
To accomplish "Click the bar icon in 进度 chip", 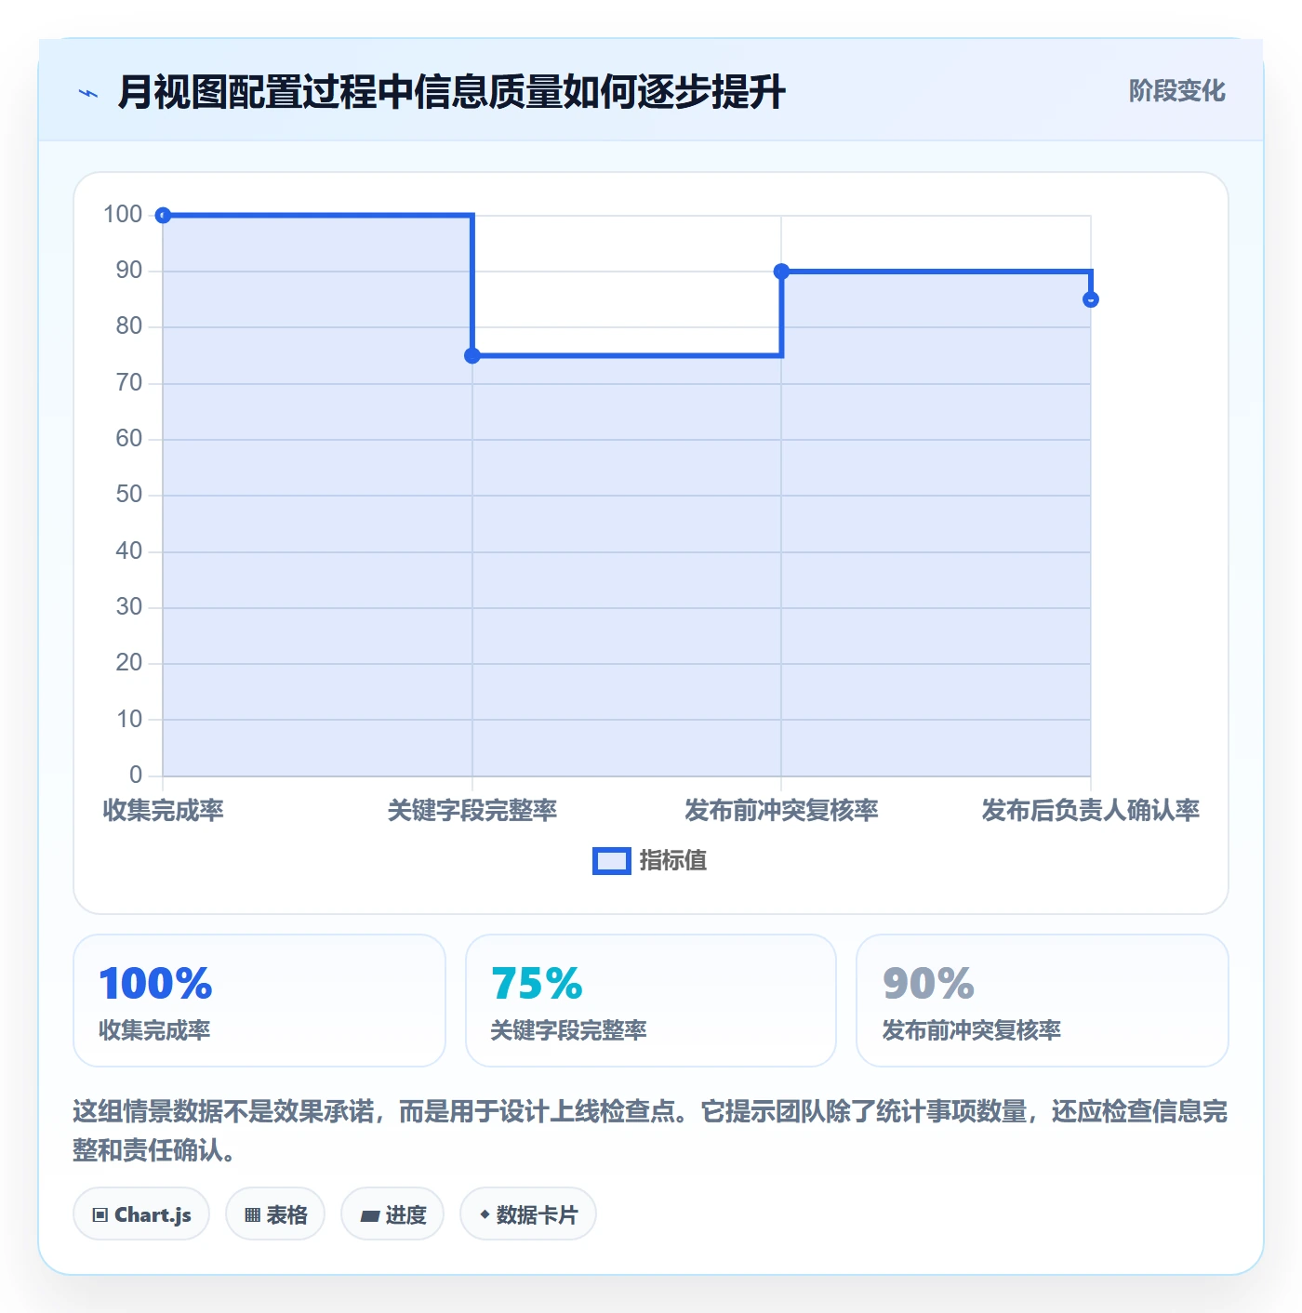I will [x=369, y=1215].
